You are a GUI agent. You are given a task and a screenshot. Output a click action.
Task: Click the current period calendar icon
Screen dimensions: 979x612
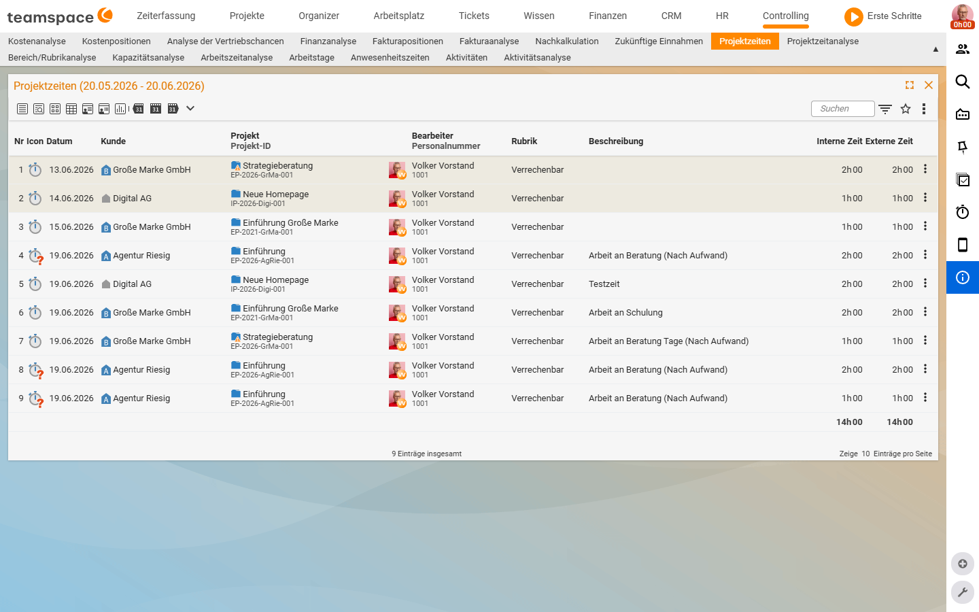click(x=156, y=109)
